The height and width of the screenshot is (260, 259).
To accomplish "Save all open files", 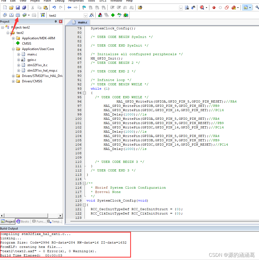I will pyautogui.click(x=24, y=8).
